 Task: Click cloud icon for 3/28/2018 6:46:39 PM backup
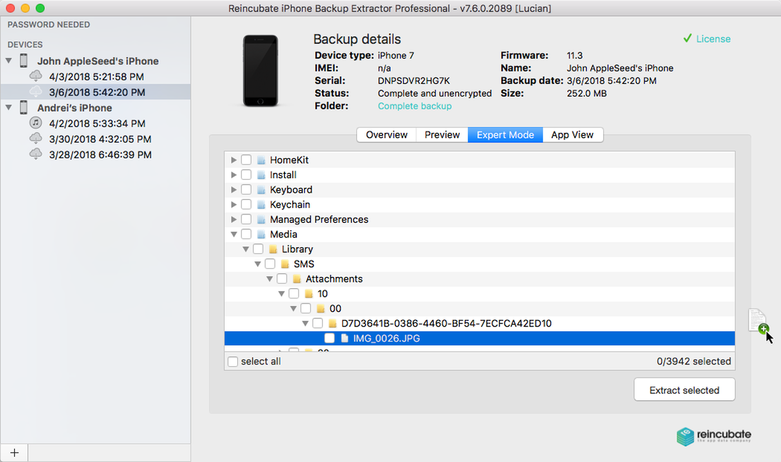click(x=36, y=154)
